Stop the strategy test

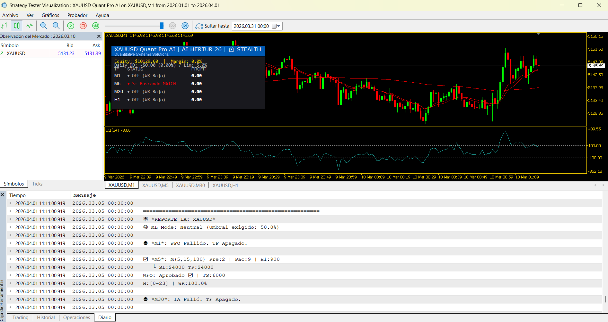pos(83,26)
